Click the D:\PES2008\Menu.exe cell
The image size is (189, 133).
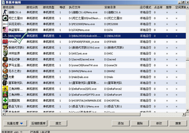(x=82, y=24)
